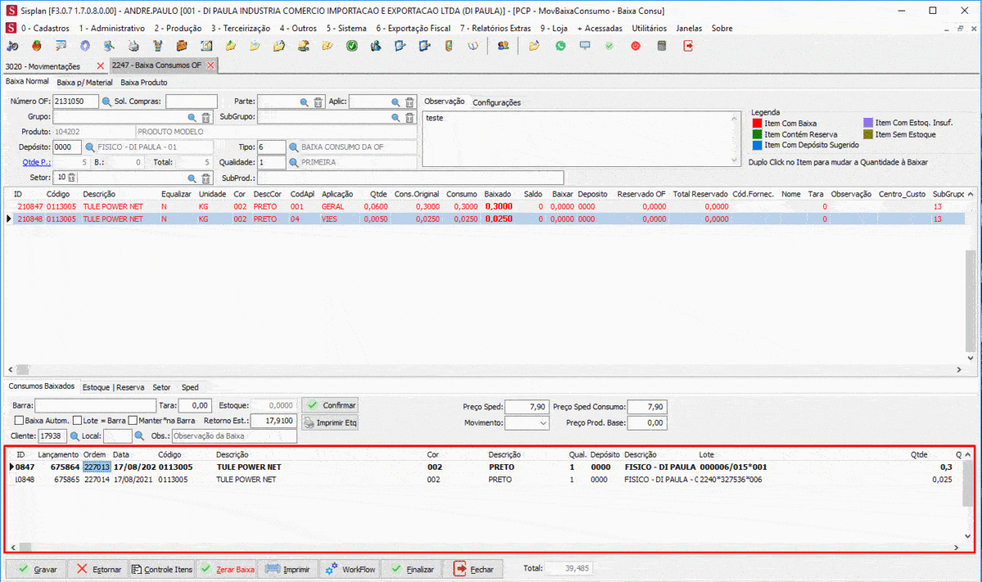Select row 210847 in consumption grid
Viewport: 982px width, 582px height.
484,207
